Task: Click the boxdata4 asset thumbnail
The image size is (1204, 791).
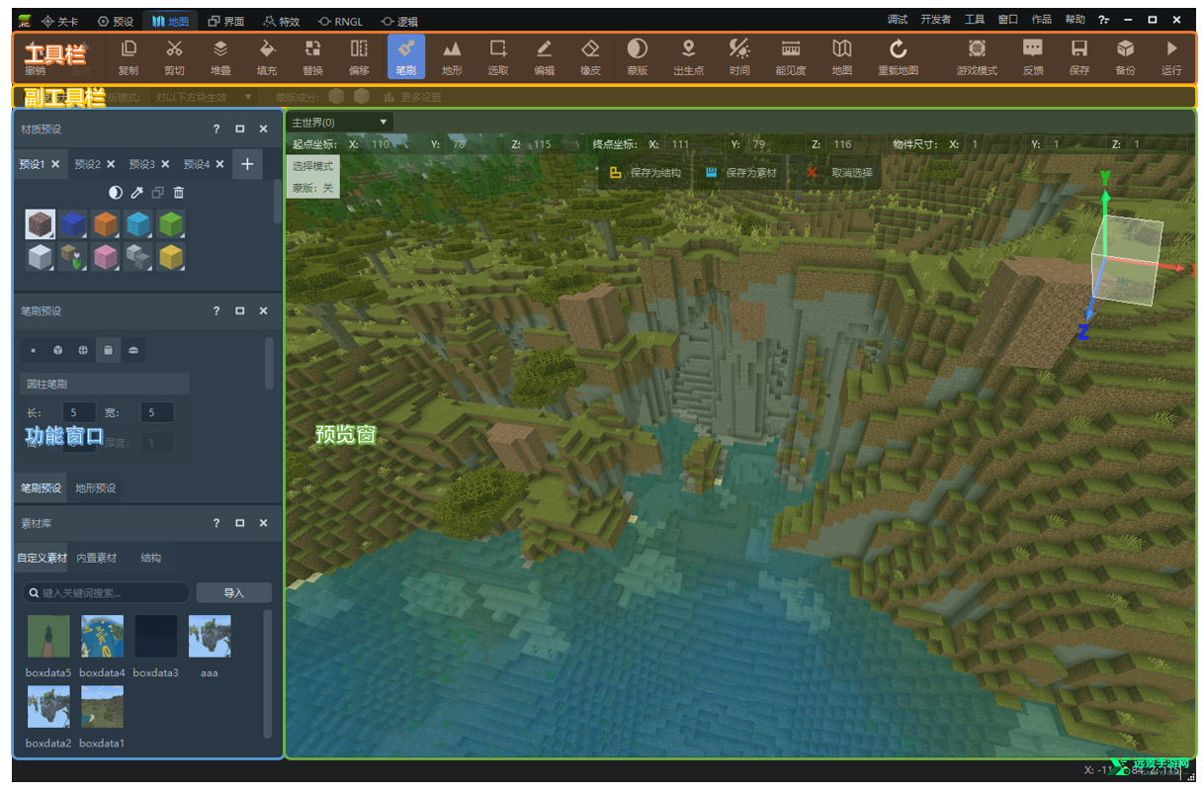Action: click(102, 637)
